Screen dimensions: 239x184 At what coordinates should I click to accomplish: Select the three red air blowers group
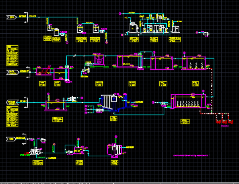coord(224,122)
